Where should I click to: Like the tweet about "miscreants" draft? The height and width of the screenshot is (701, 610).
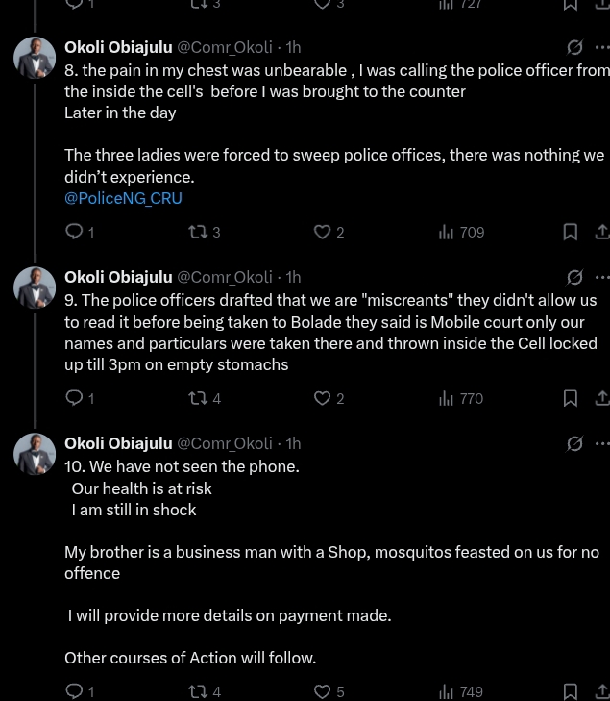pos(323,398)
